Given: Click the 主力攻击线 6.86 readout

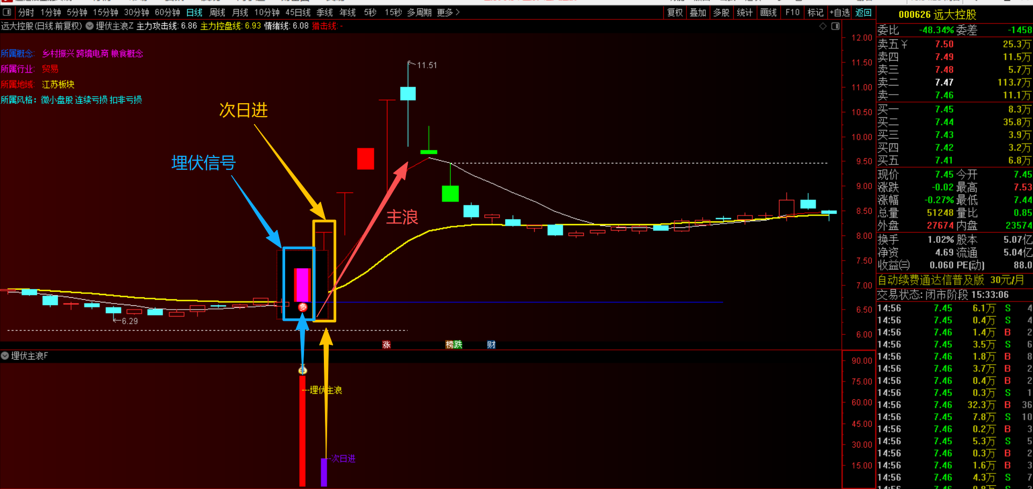Looking at the screenshot, I should click(x=167, y=26).
